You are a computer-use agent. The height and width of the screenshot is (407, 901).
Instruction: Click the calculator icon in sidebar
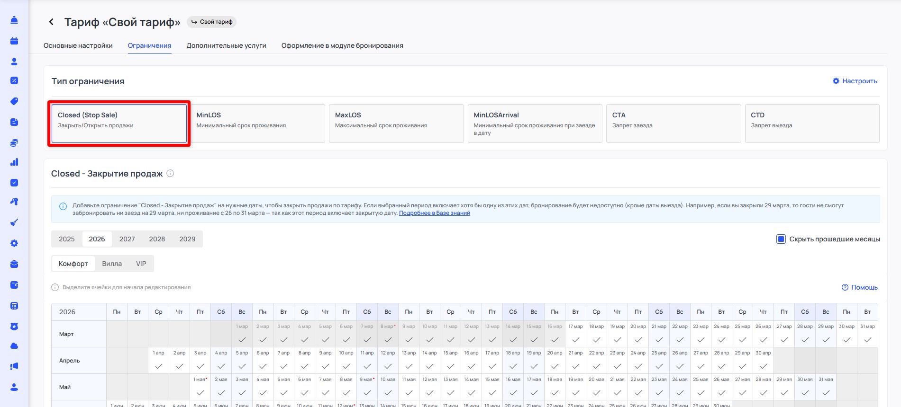(14, 306)
